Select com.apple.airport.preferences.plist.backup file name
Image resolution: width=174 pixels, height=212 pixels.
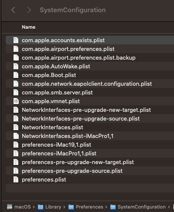tap(78, 57)
